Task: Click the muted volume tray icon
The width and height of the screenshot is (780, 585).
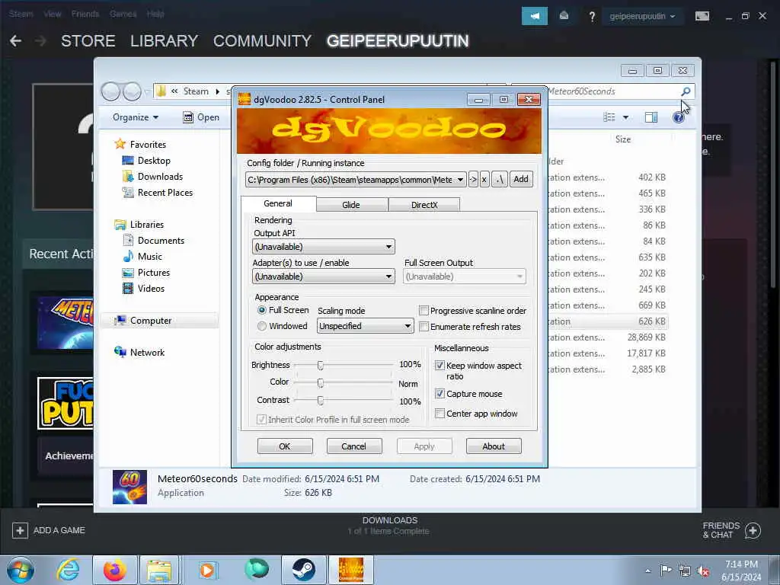Action: pyautogui.click(x=703, y=571)
